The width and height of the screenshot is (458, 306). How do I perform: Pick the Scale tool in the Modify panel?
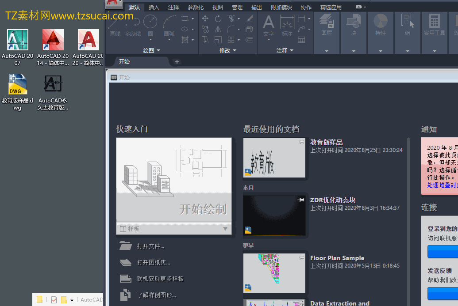click(218, 40)
